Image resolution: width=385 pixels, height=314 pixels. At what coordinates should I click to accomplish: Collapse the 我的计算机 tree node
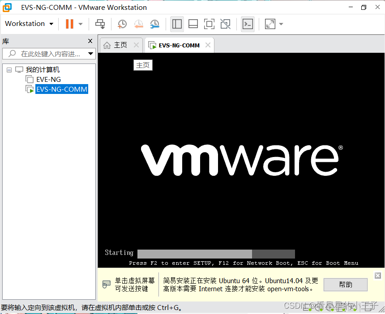click(x=9, y=70)
